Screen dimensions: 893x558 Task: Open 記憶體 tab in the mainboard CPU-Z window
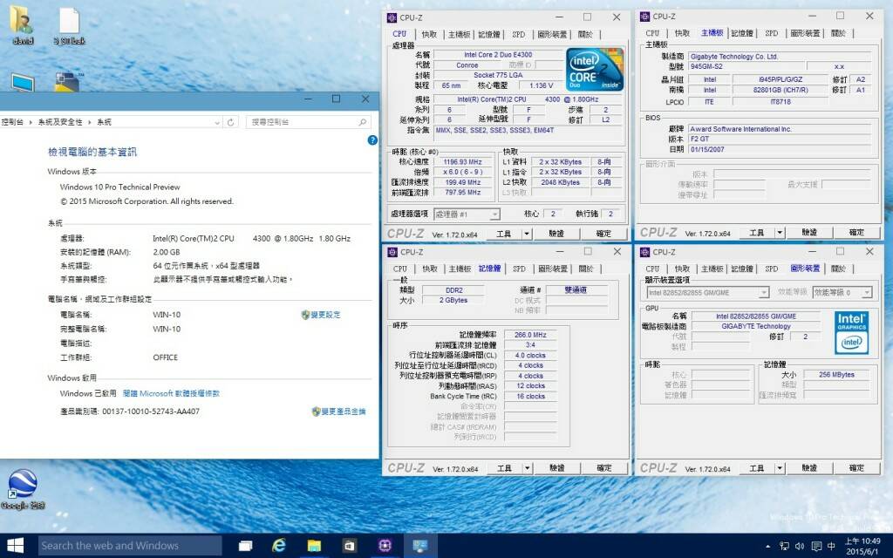point(741,33)
